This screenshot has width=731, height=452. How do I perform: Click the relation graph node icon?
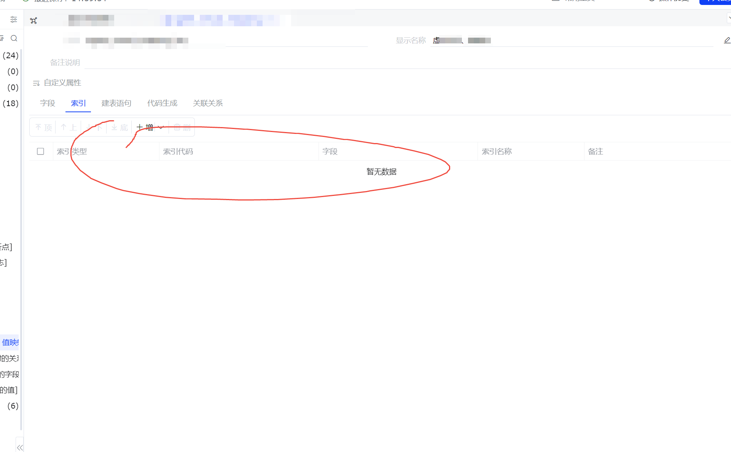click(33, 21)
